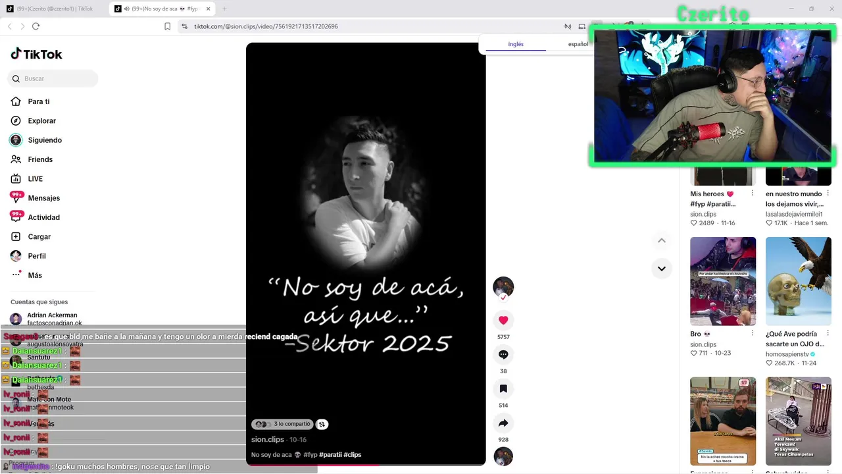Open the Skywalk video thumbnail
This screenshot has width=842, height=474.
[x=799, y=421]
